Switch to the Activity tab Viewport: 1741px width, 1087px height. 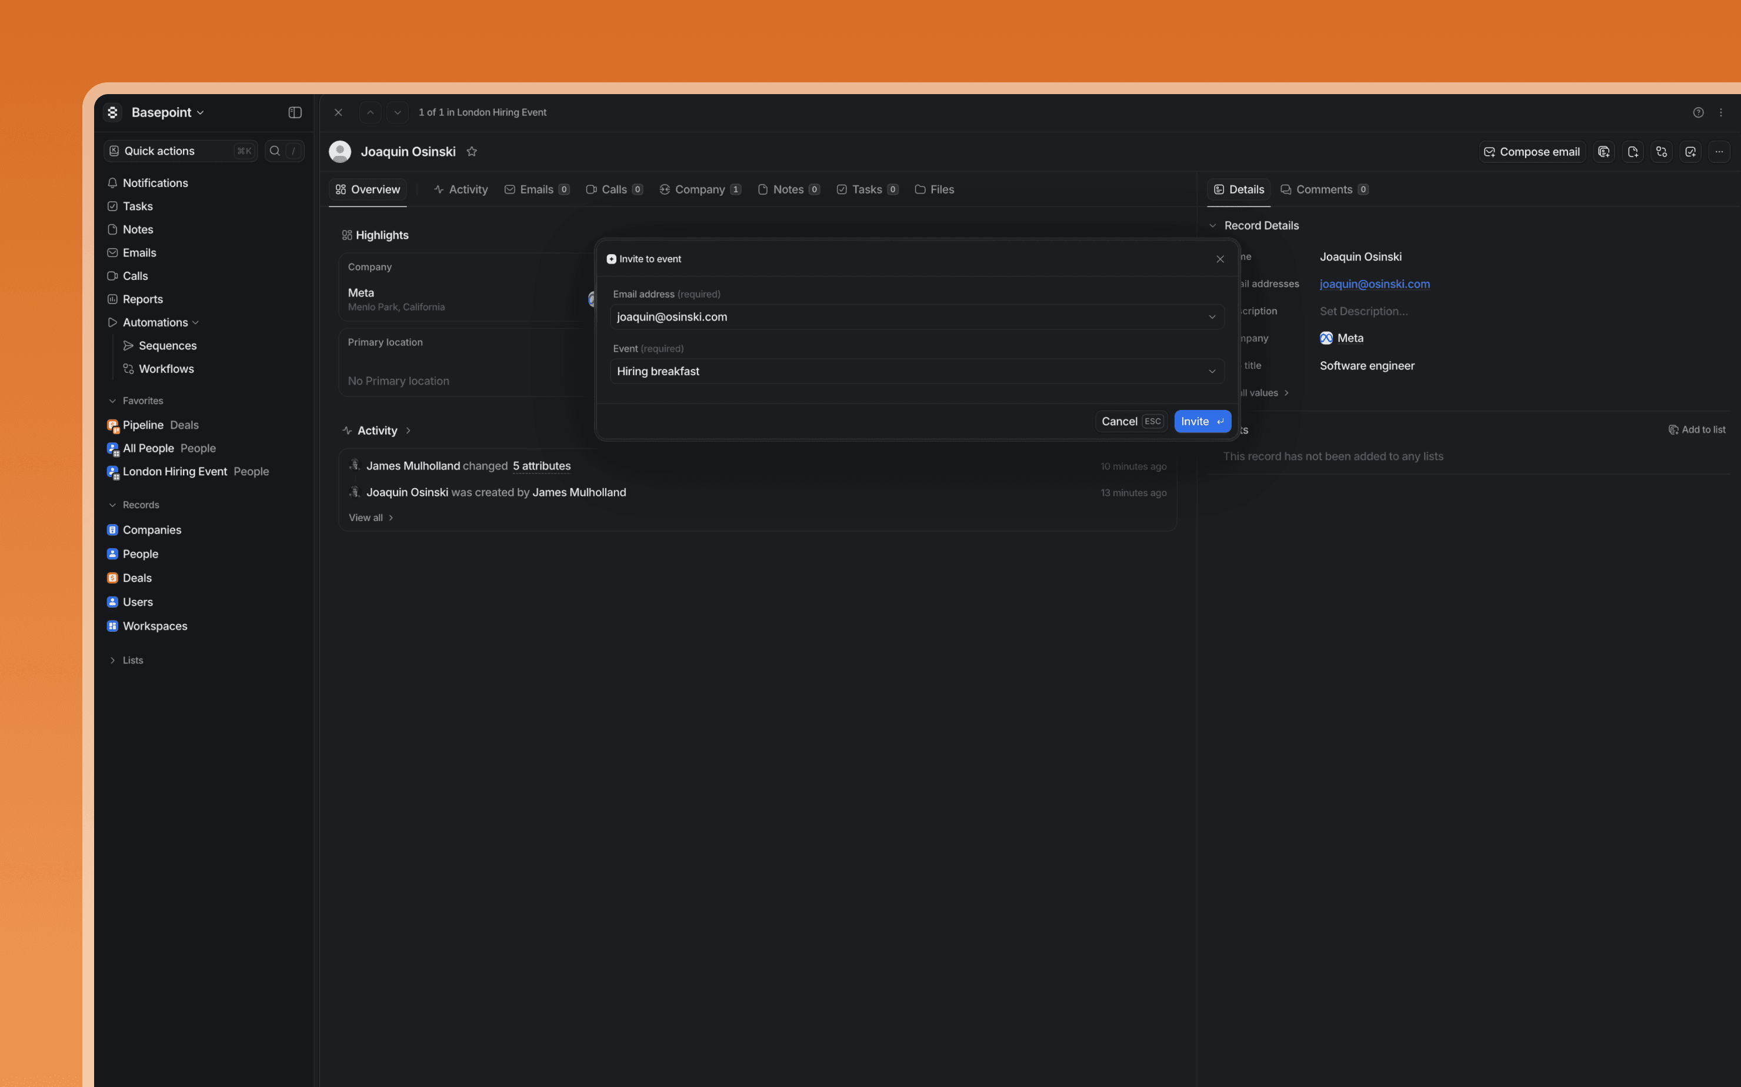(461, 190)
